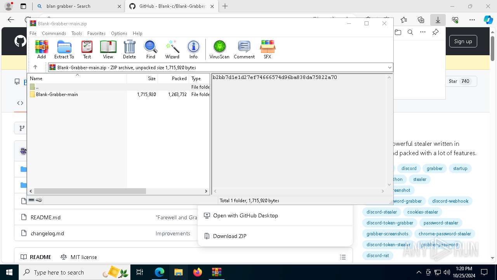
Task: Open the Commands menu
Action: 54,33
